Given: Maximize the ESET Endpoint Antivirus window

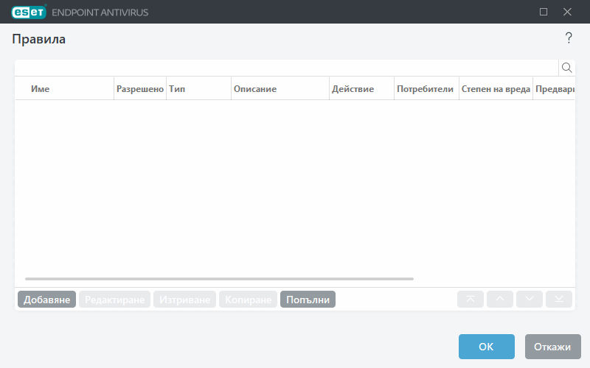Looking at the screenshot, I should tap(544, 12).
